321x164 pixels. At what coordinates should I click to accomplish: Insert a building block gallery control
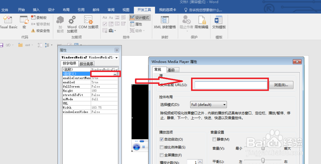[x=124, y=18]
